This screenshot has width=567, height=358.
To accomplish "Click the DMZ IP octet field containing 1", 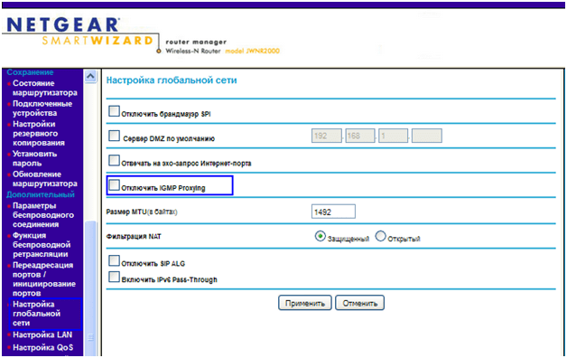I will pyautogui.click(x=393, y=136).
